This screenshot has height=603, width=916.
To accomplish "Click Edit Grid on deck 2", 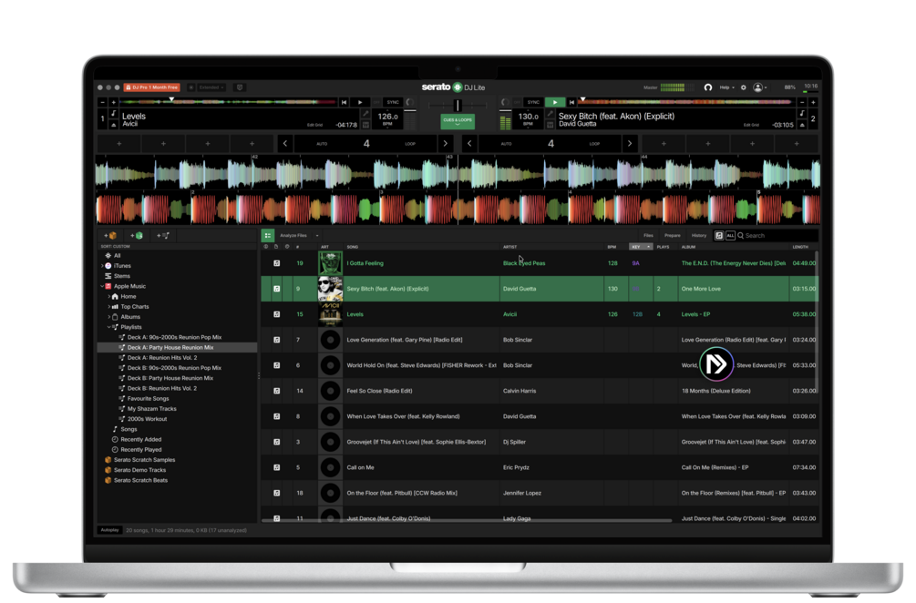I will click(x=751, y=125).
